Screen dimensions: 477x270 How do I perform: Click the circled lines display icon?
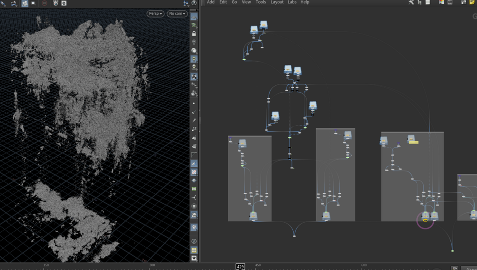point(194,206)
